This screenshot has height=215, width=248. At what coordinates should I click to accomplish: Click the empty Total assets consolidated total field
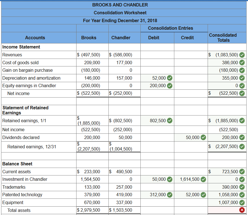pyautogui.click(x=227, y=210)
